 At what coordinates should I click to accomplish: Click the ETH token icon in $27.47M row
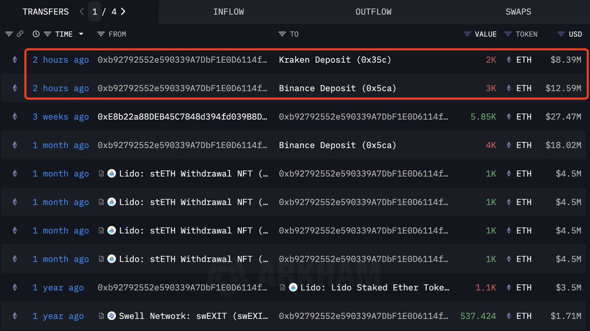tap(509, 117)
